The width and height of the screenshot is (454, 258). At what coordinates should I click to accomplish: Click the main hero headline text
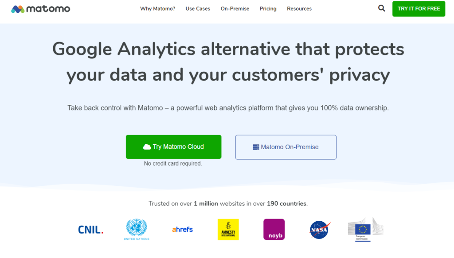(x=228, y=62)
